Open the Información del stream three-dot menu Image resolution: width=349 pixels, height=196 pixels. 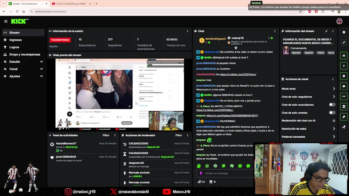point(333,31)
